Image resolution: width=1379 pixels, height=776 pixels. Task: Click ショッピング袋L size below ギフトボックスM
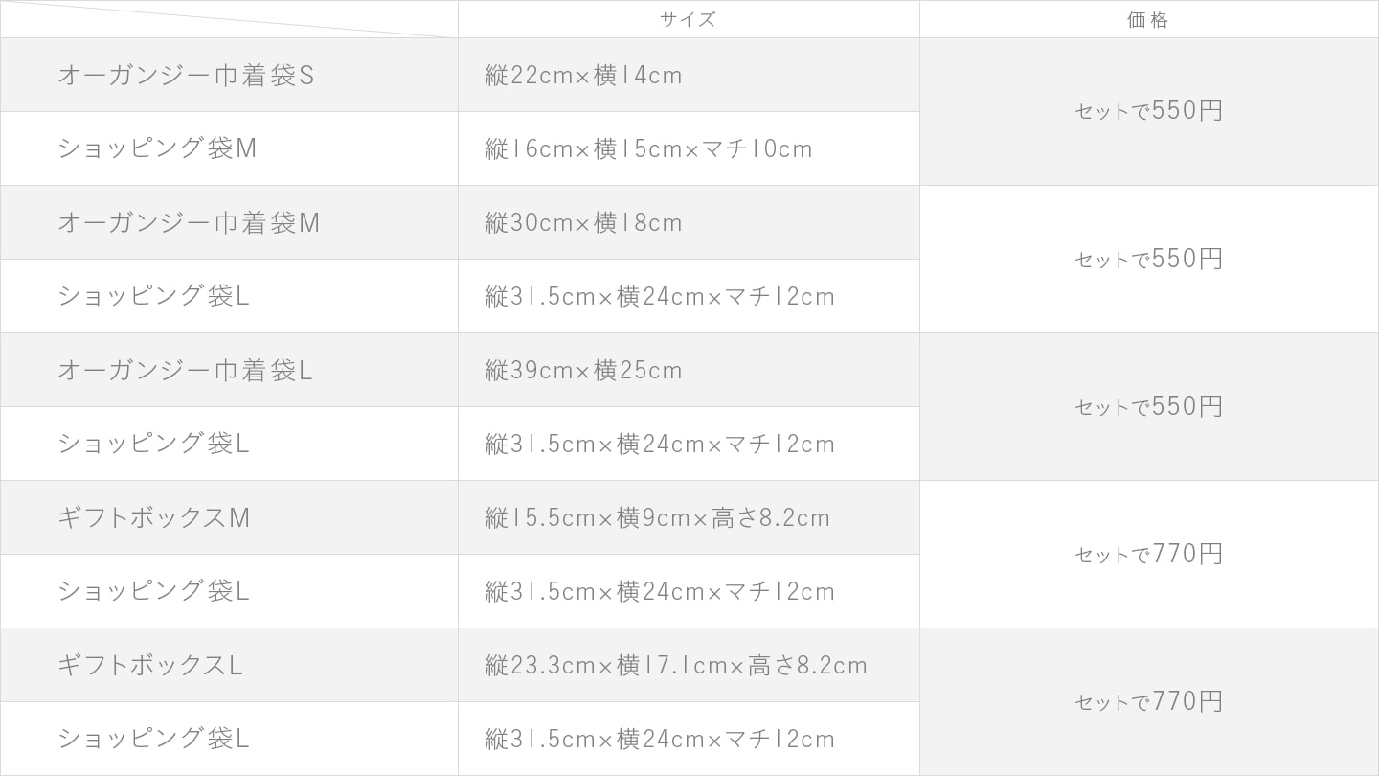(x=660, y=592)
